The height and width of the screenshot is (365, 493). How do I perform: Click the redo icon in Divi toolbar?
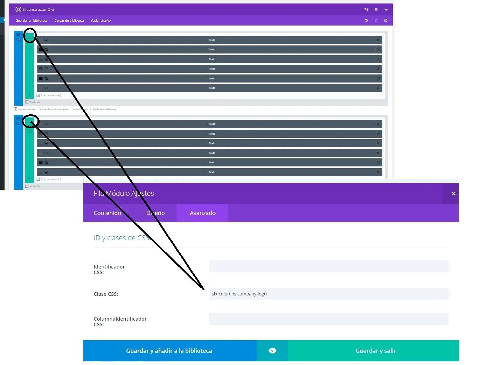pos(376,21)
